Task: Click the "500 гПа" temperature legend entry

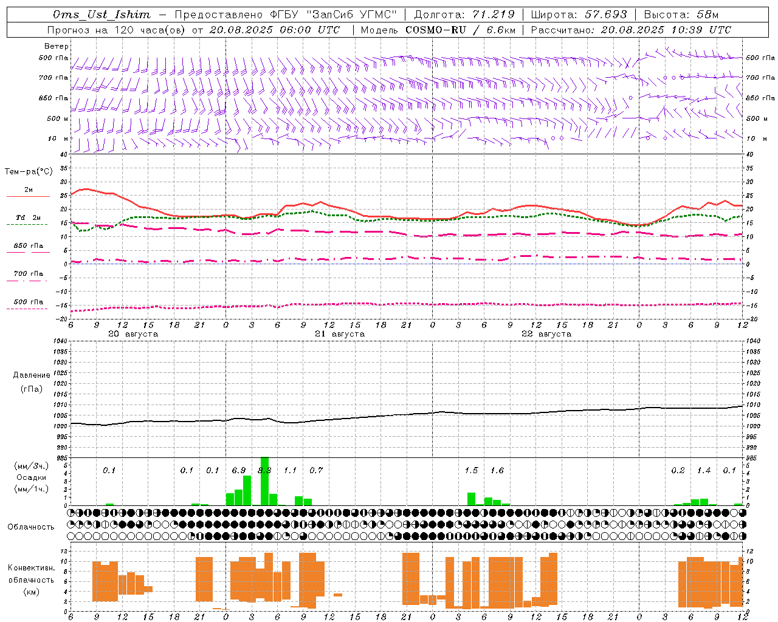Action: click(x=28, y=302)
